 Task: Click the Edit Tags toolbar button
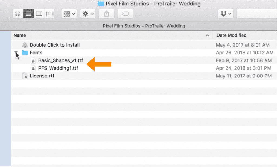point(125,14)
